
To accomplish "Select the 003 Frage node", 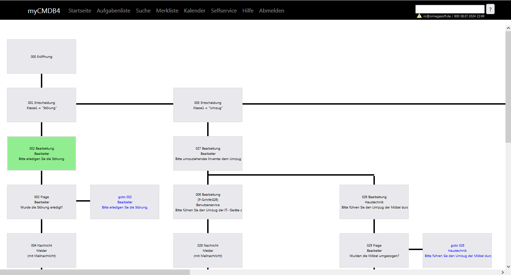I will [x=42, y=202].
